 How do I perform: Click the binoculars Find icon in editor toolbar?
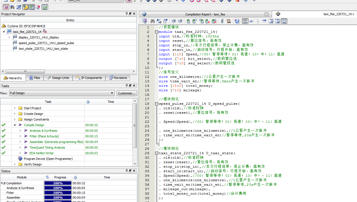[x=152, y=21]
